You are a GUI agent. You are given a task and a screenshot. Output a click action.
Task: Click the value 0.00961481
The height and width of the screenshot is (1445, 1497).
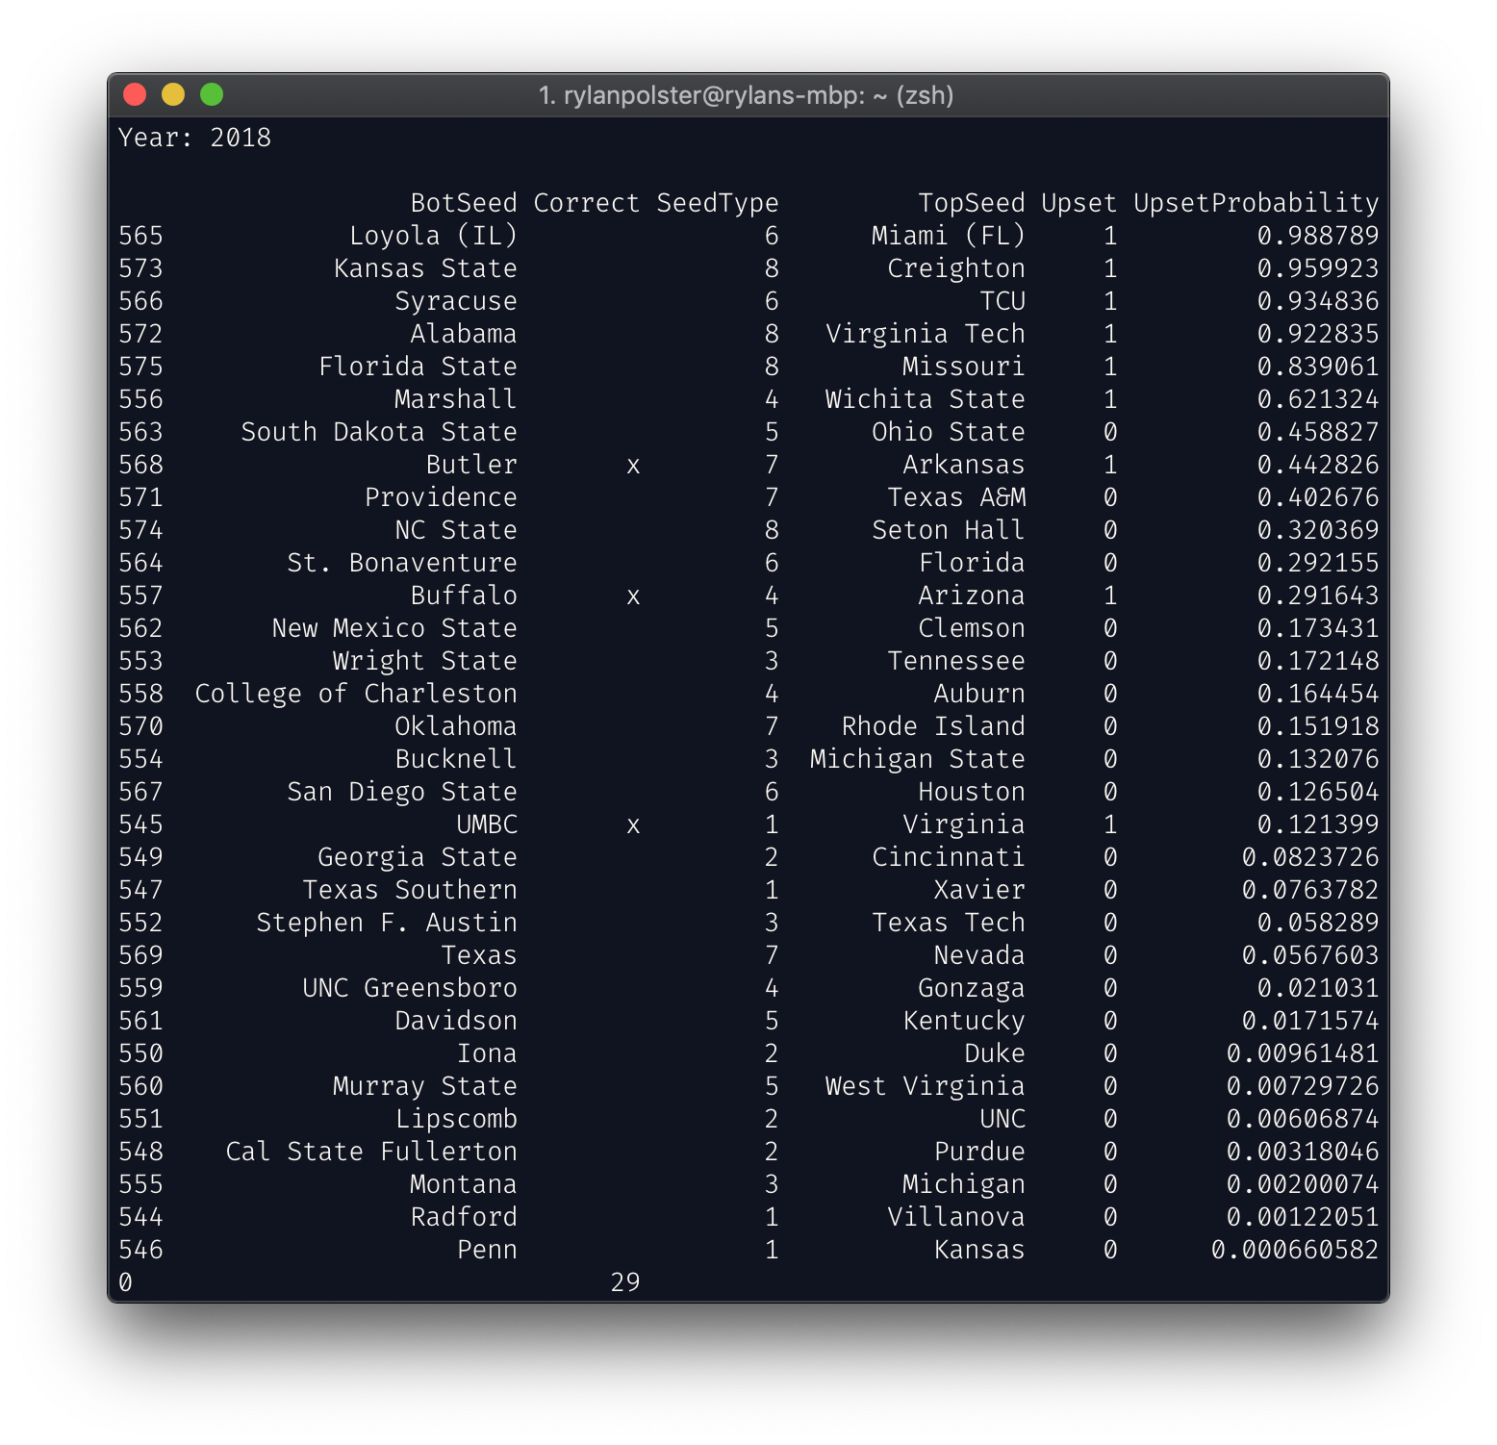coord(1303,1053)
